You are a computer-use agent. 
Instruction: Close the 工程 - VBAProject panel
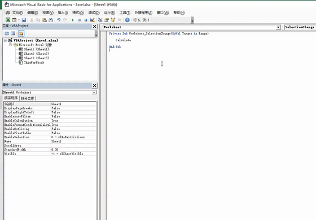click(95, 27)
